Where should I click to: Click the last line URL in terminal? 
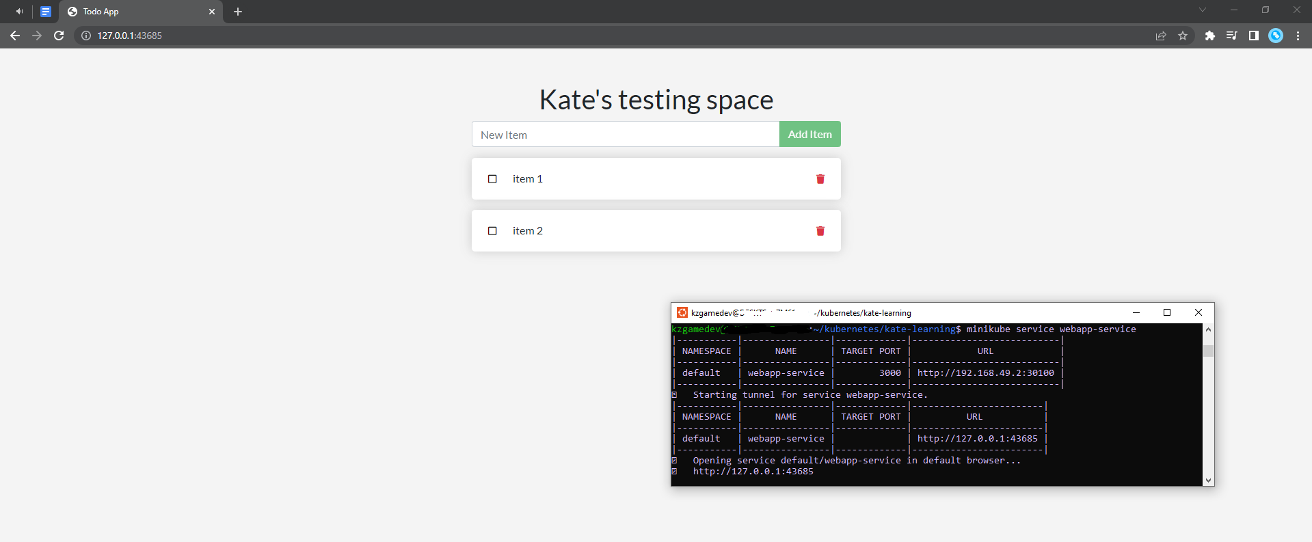753,472
